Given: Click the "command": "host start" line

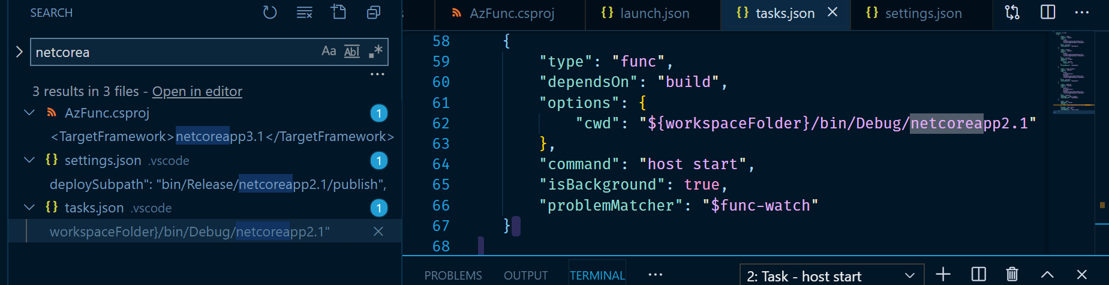Looking at the screenshot, I should pyautogui.click(x=647, y=164).
